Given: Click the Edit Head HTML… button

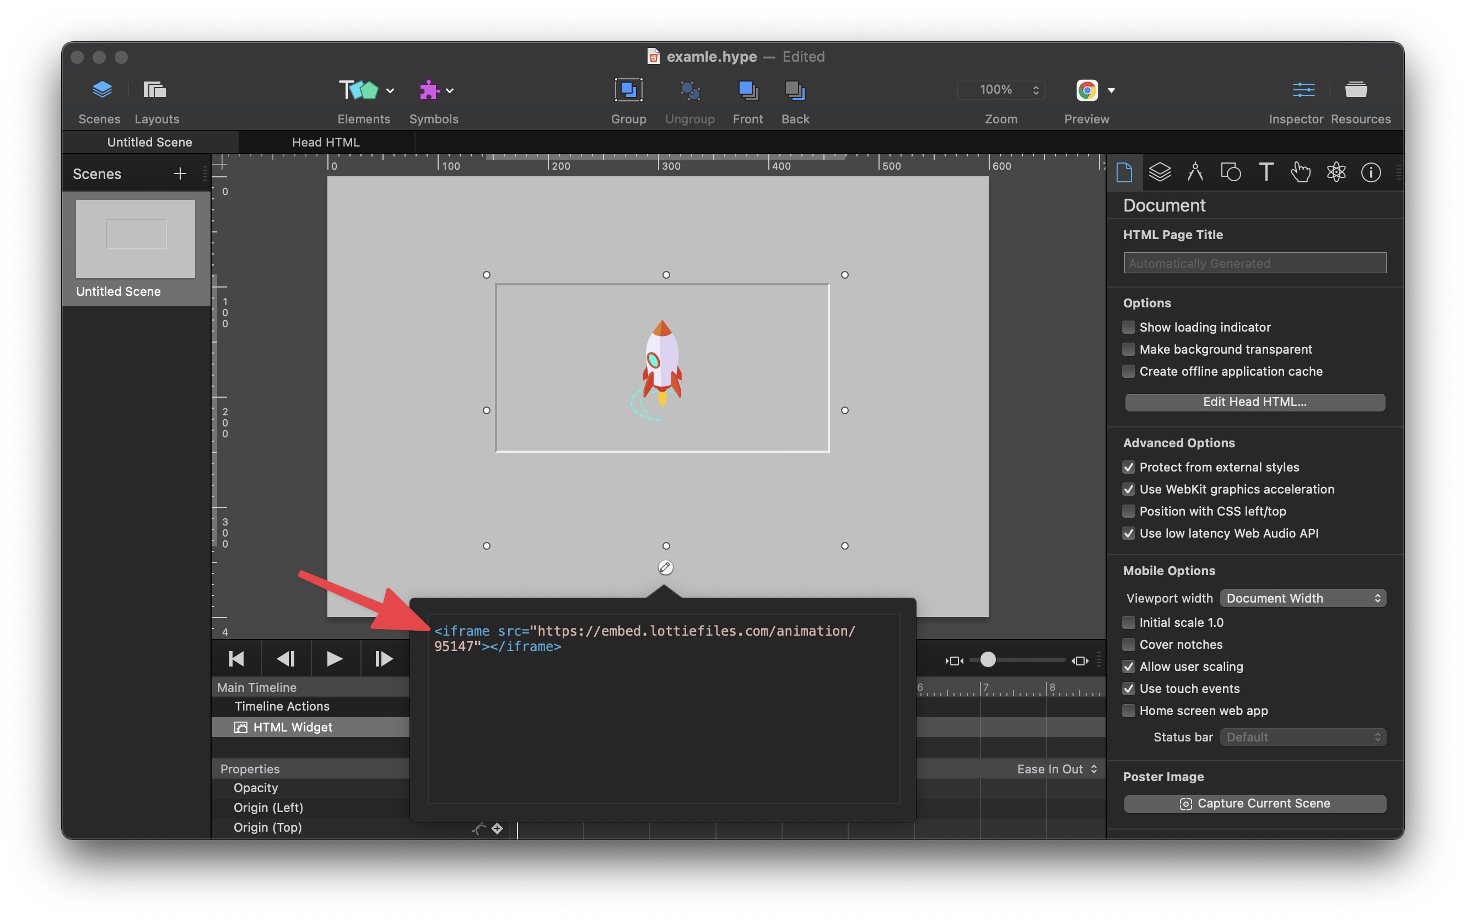Looking at the screenshot, I should (x=1255, y=402).
